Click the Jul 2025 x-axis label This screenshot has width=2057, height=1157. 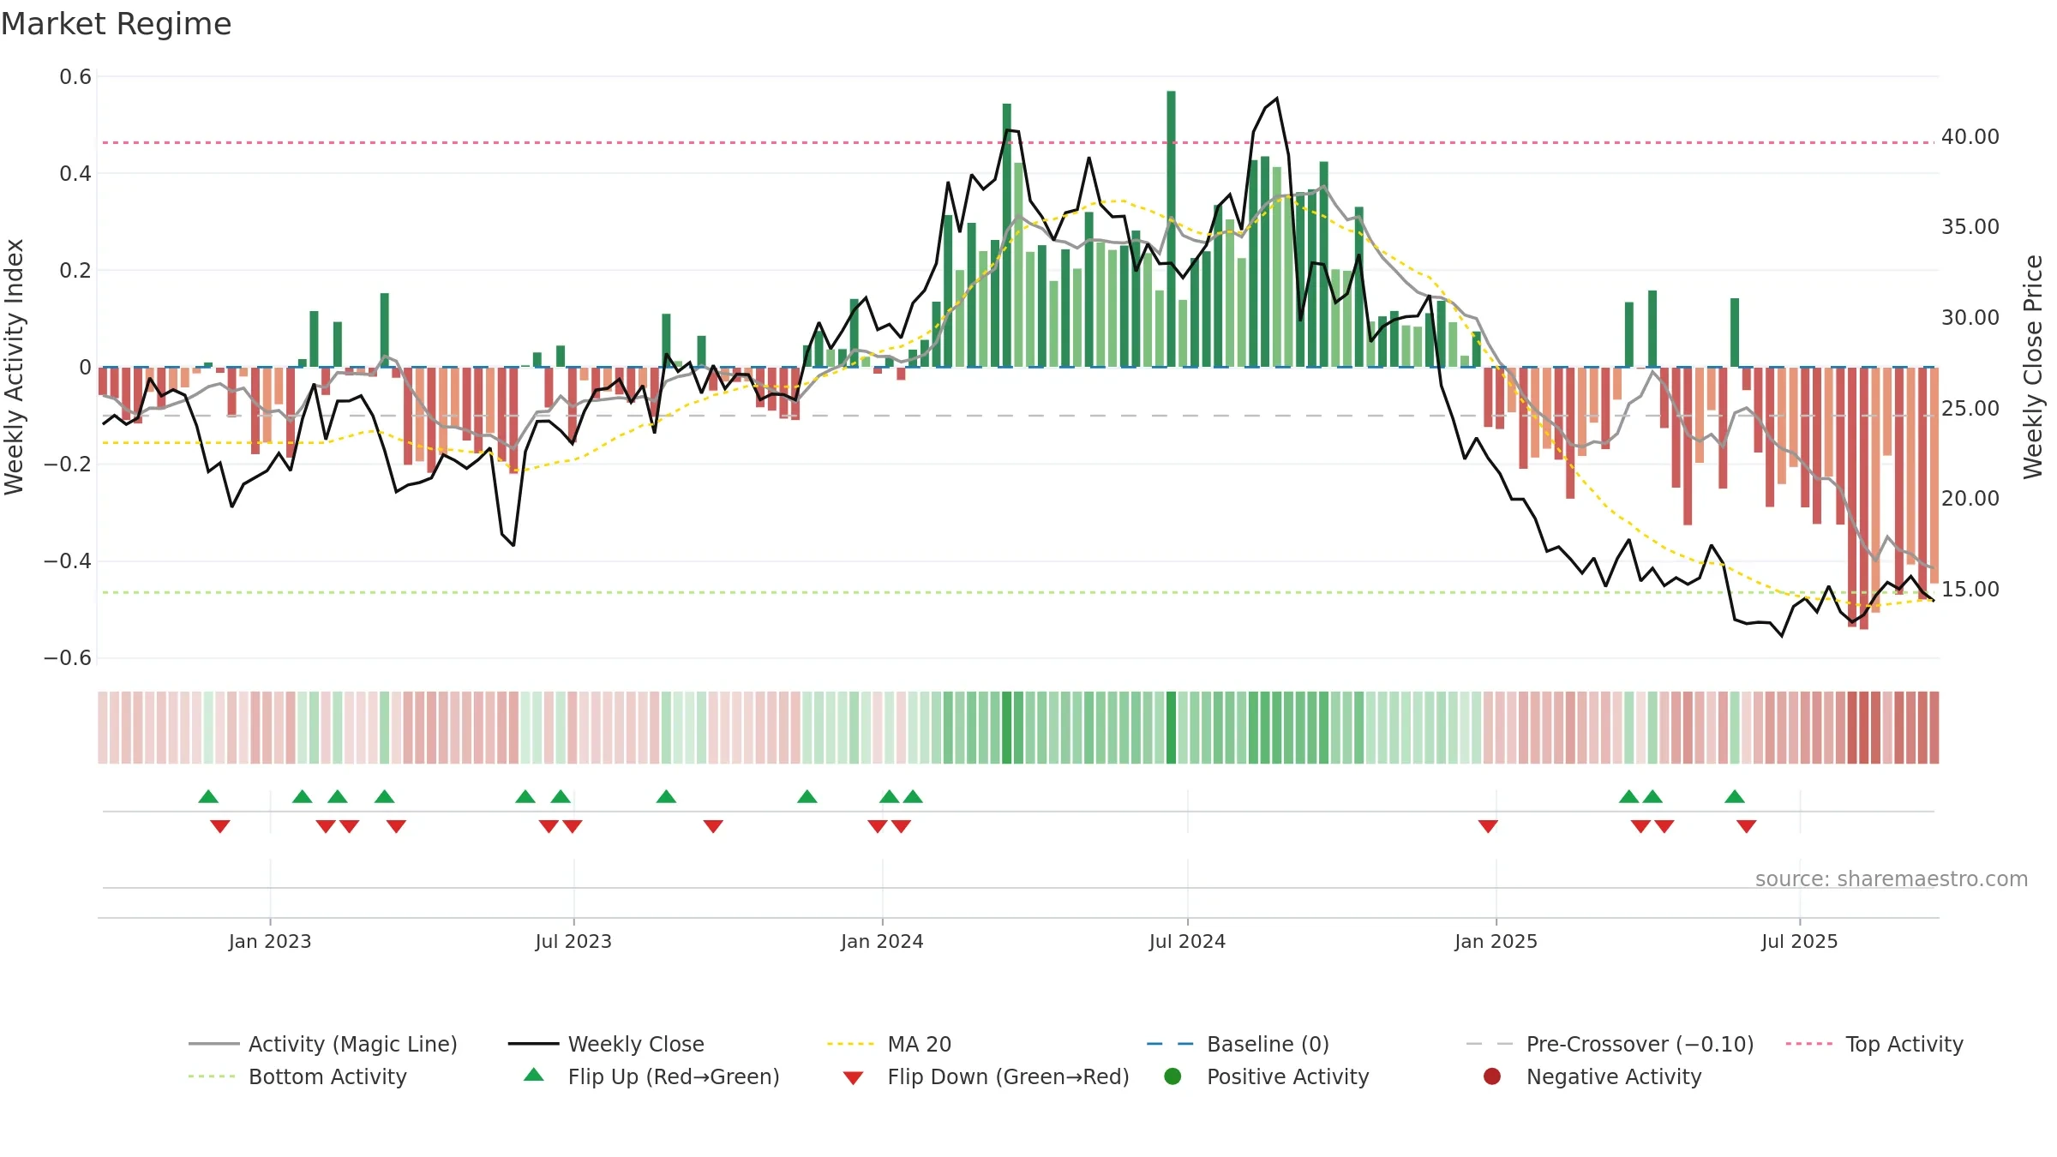click(1800, 941)
